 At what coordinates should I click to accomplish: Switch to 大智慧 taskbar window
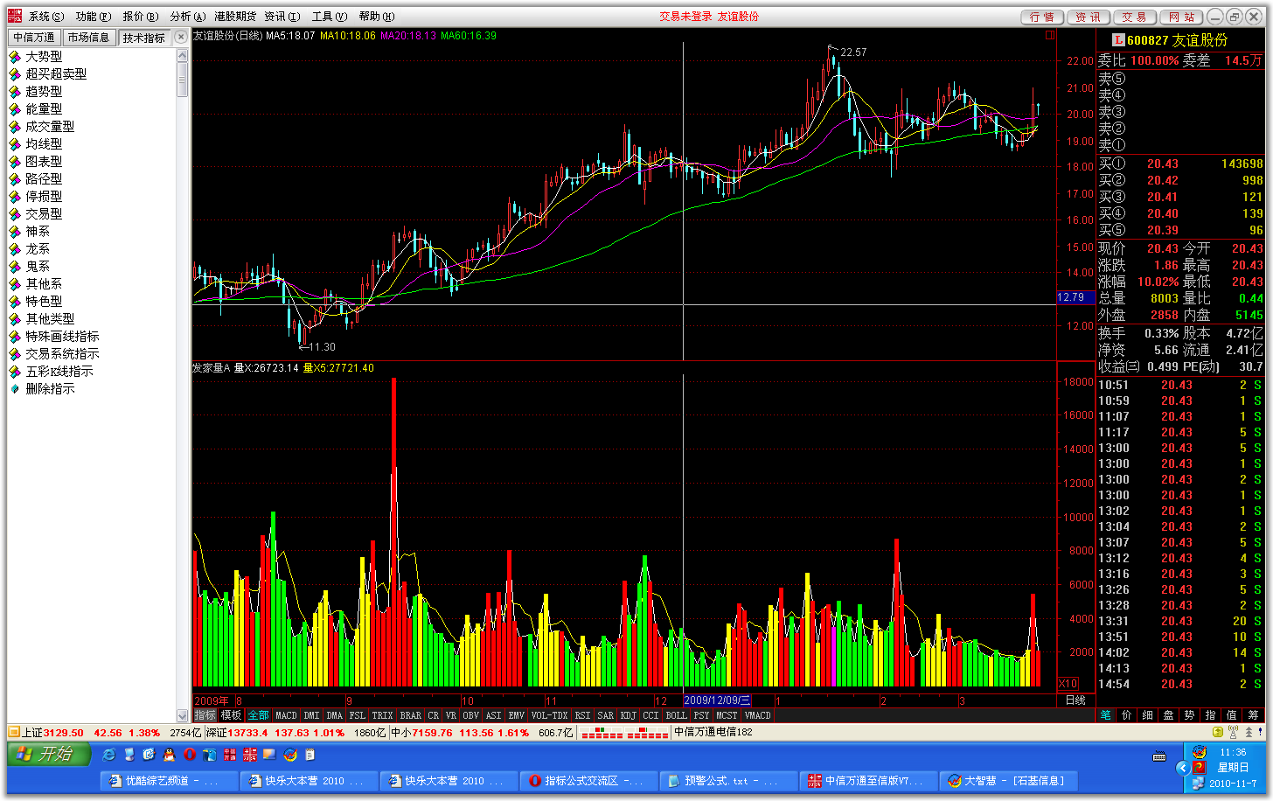tap(1008, 781)
